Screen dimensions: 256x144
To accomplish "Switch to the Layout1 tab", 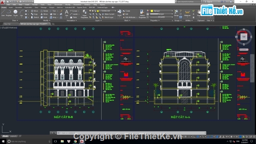I will [14, 136].
